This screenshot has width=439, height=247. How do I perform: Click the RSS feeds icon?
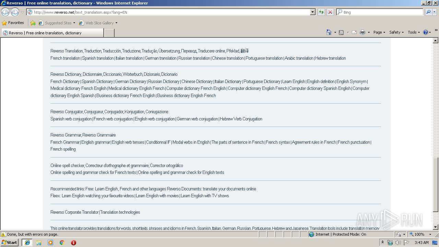pyautogui.click(x=341, y=32)
